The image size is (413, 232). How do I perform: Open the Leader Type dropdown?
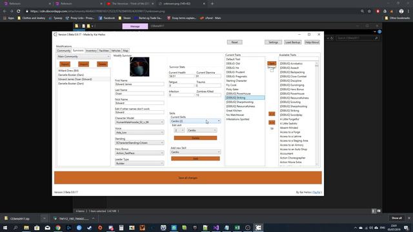pos(139,163)
